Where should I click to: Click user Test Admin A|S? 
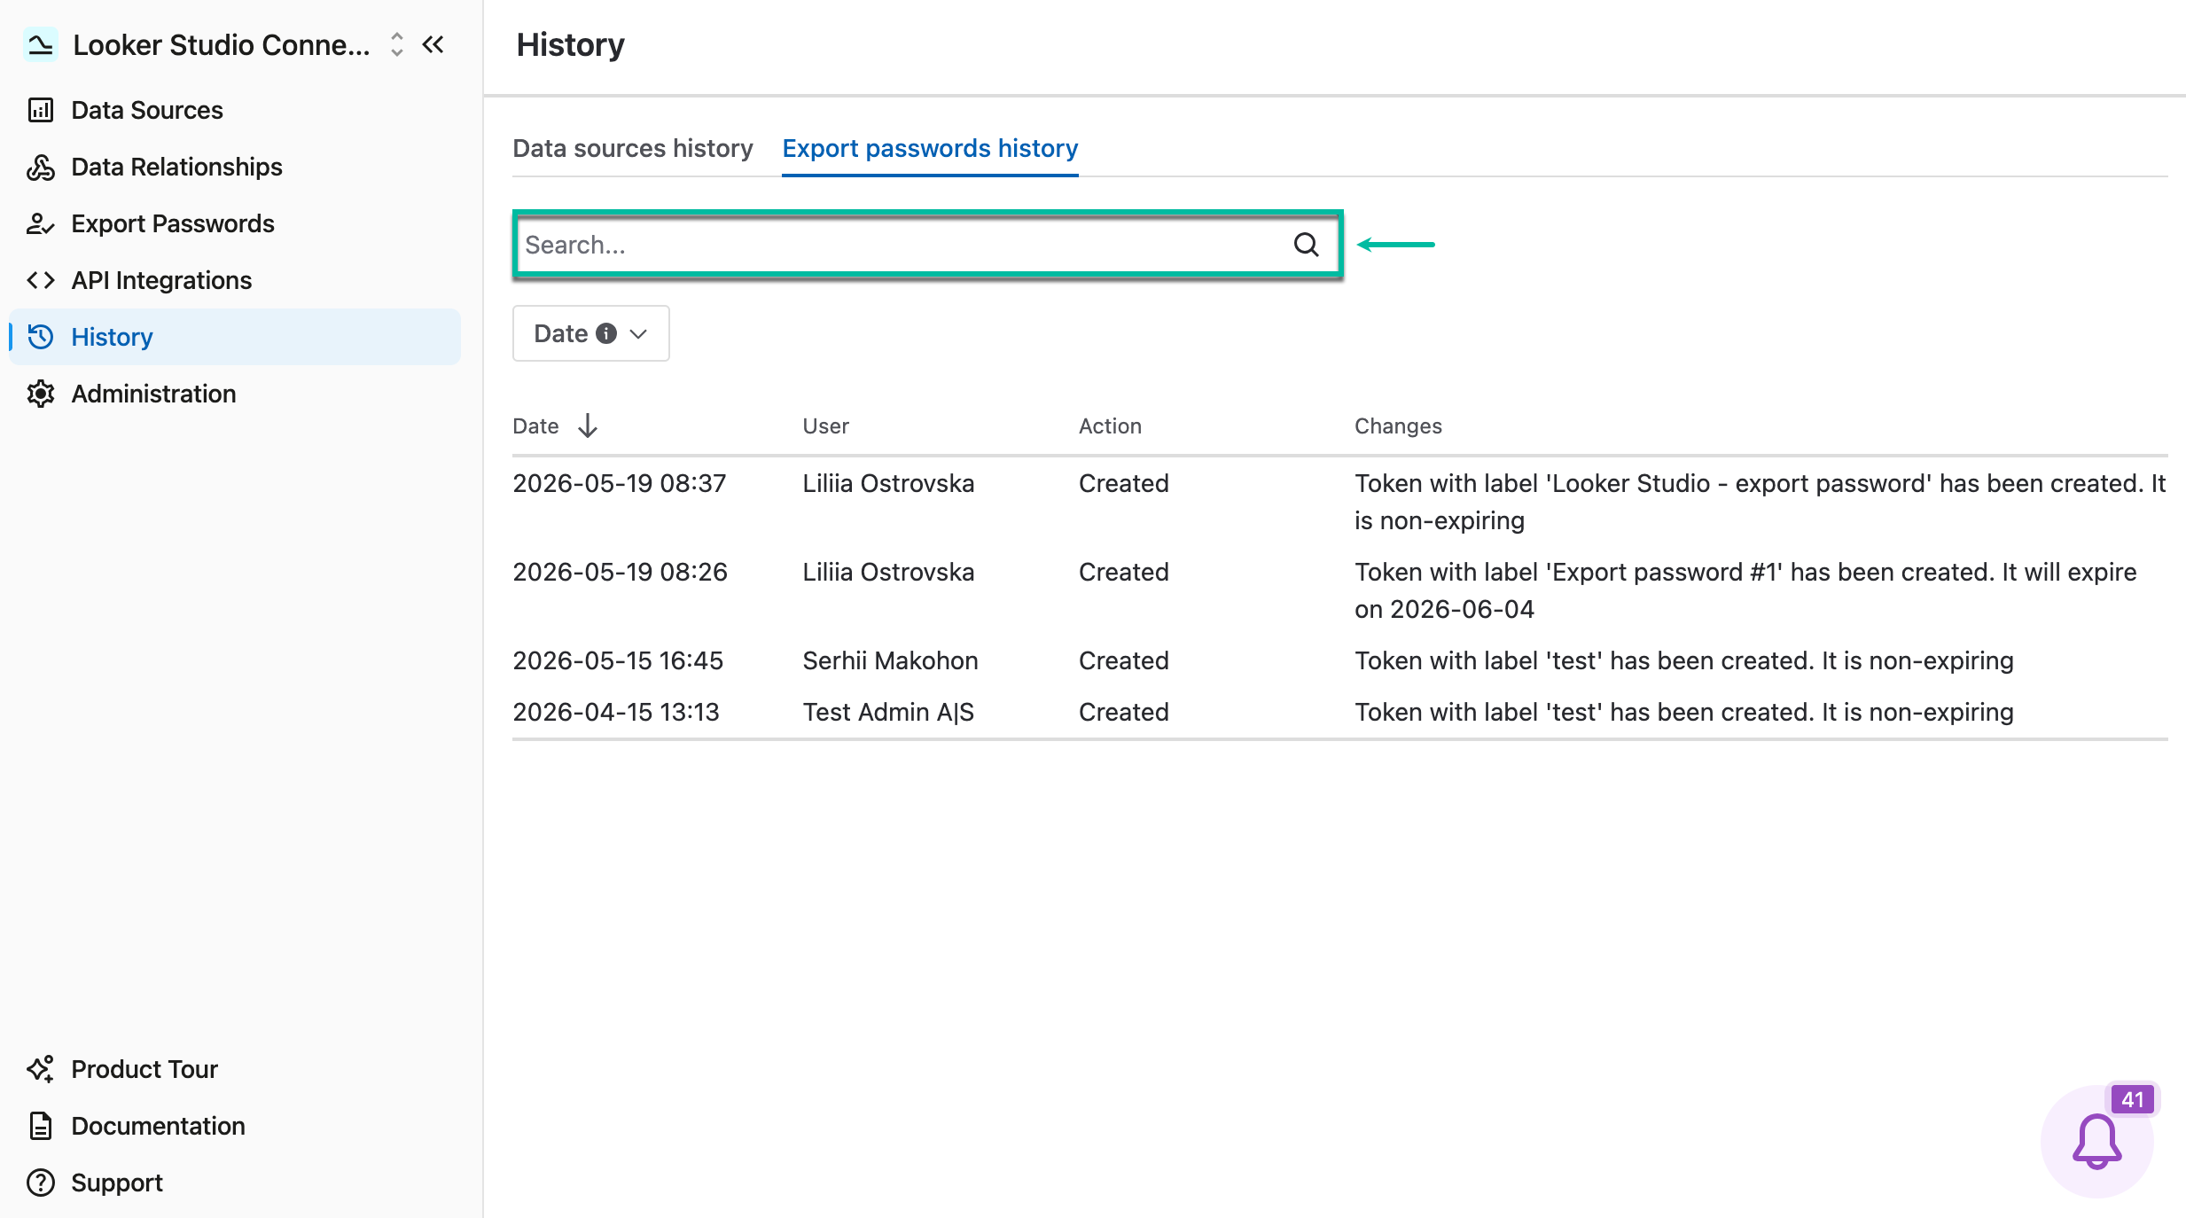888,712
